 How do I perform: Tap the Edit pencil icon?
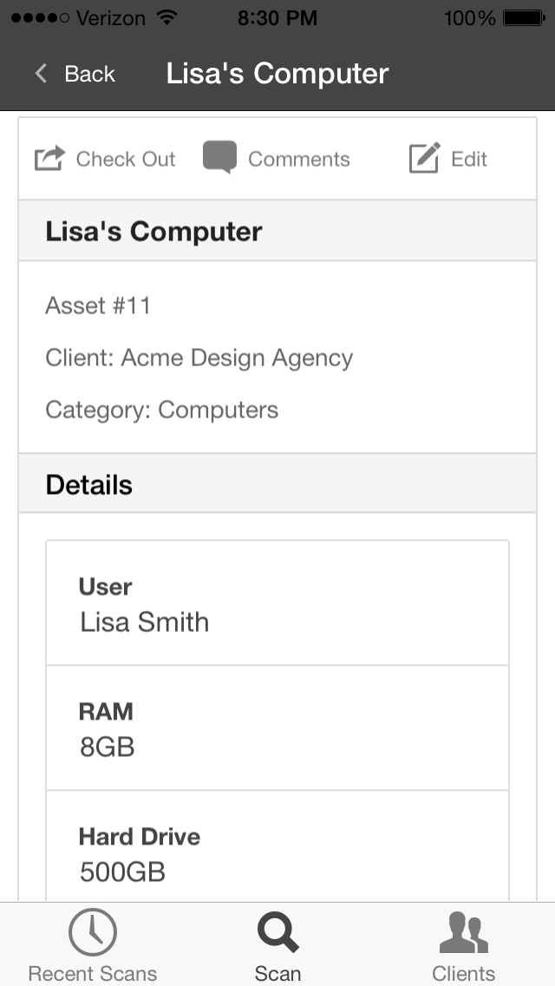coord(425,158)
